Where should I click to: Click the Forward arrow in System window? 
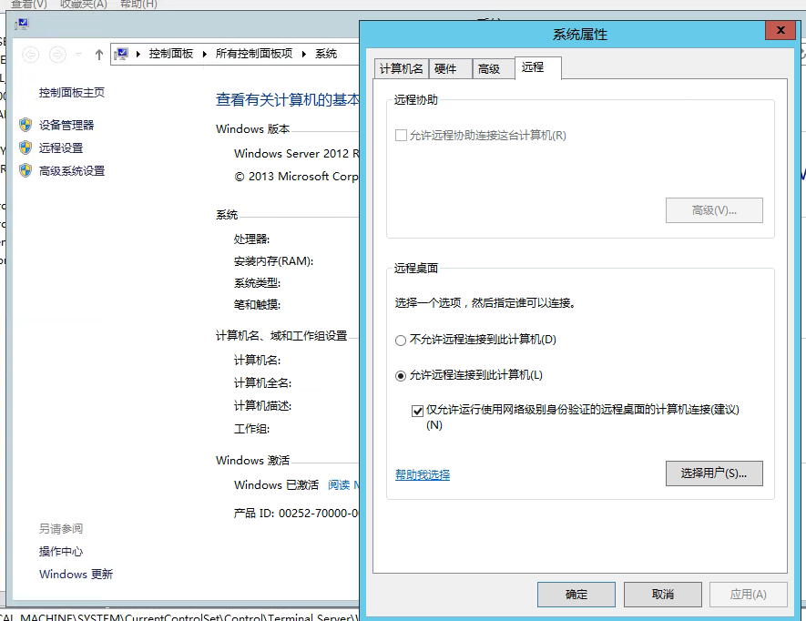click(x=57, y=54)
